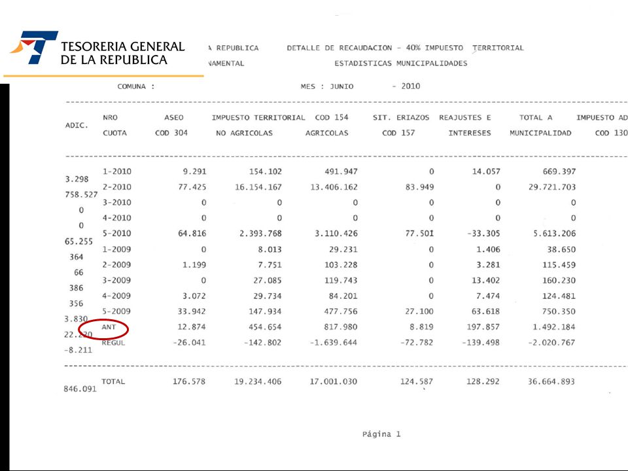Click the value '454.654' in the ANT row

pos(265,327)
